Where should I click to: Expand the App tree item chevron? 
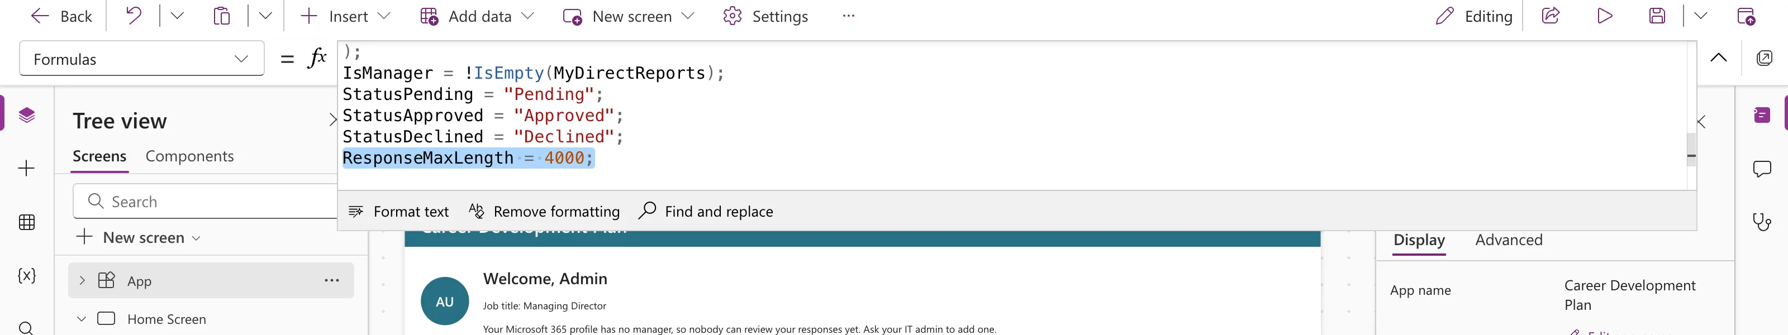(x=82, y=280)
